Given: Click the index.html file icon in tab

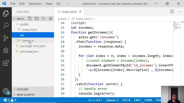Looking at the screenshot, I should tap(59, 12).
